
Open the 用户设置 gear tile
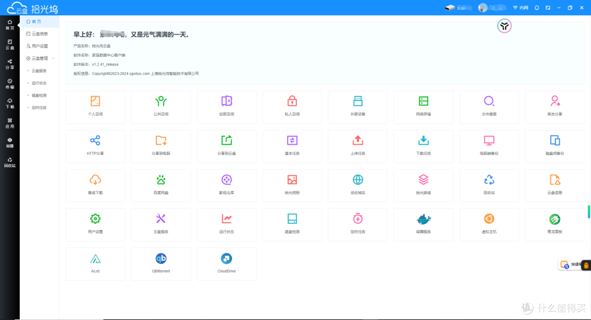95,224
